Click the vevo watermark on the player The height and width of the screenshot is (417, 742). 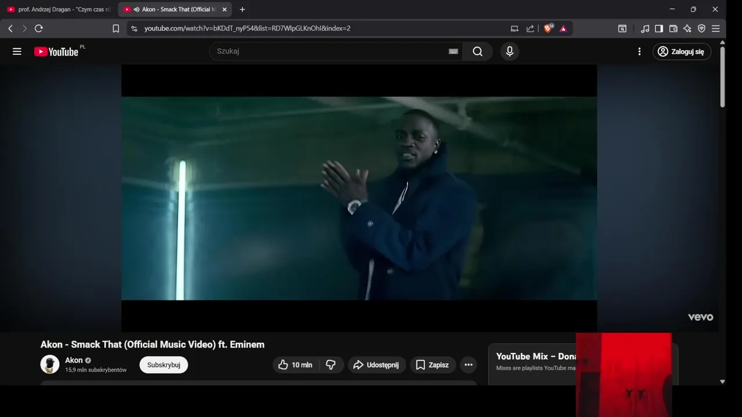click(x=700, y=317)
